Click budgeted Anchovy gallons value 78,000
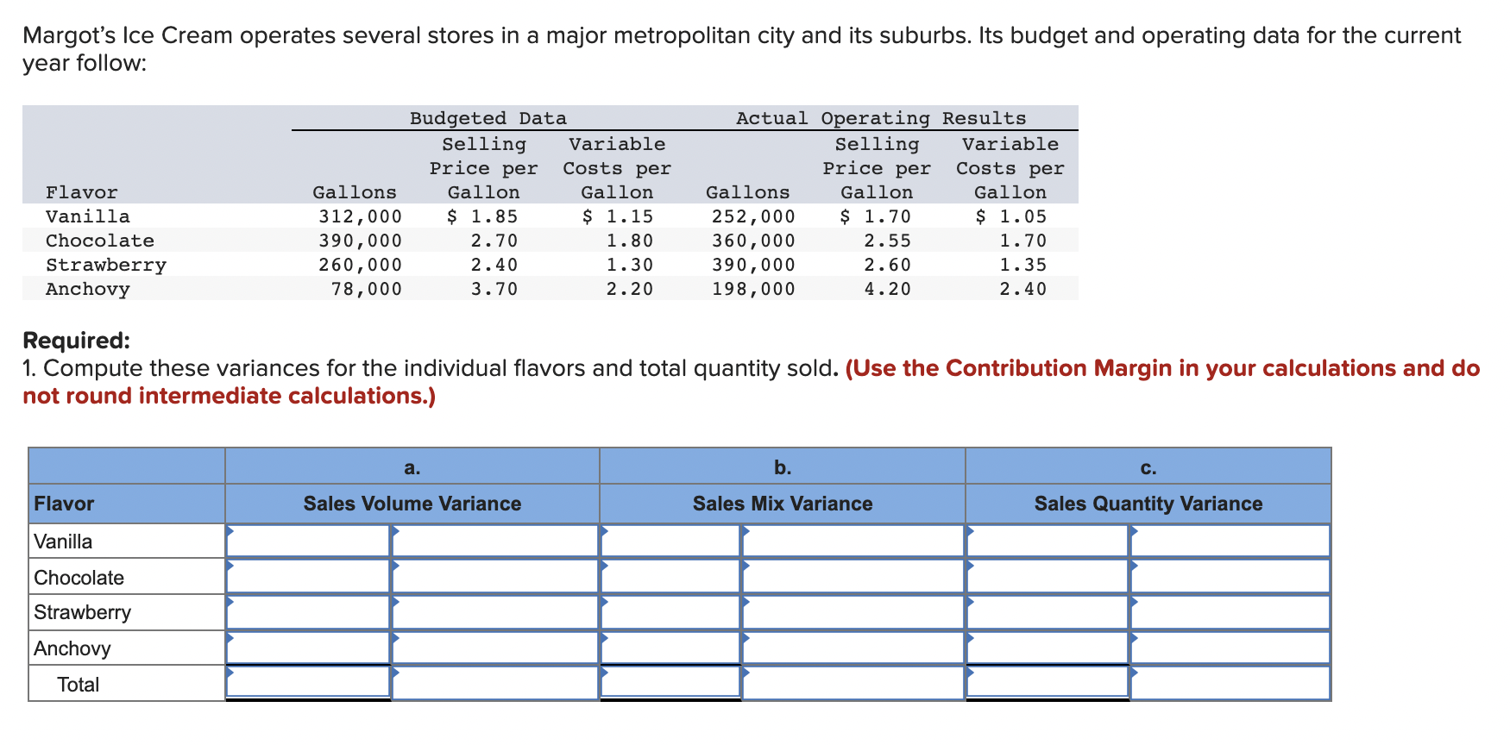 (x=367, y=289)
